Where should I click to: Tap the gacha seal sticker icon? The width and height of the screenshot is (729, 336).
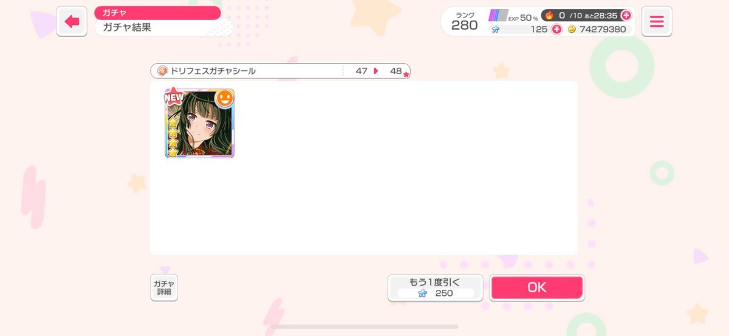click(162, 71)
